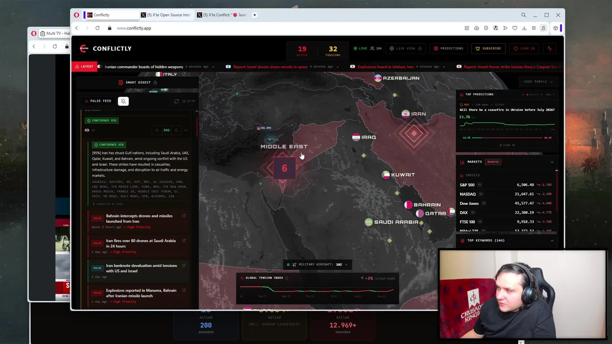Image resolution: width=612 pixels, height=344 pixels.
Task: Click the Kuwait flag marker on map
Action: pyautogui.click(x=386, y=175)
